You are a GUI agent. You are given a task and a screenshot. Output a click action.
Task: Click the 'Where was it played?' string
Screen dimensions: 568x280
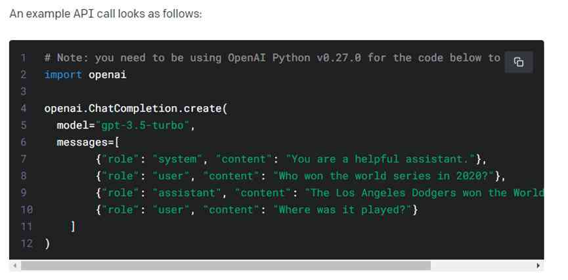342,210
